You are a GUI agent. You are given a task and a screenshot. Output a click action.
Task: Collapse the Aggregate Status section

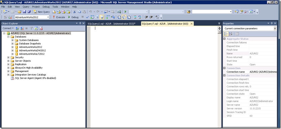click(225, 39)
